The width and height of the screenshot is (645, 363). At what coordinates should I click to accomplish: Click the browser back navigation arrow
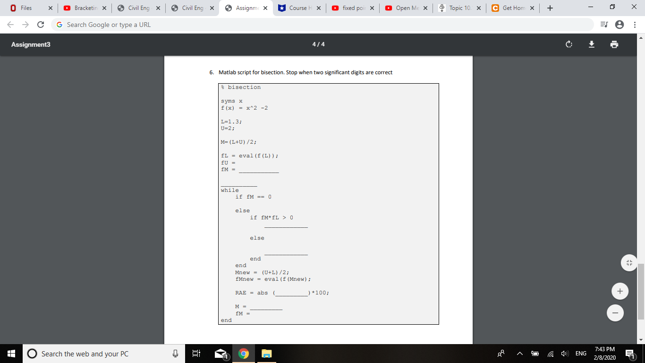[x=9, y=24]
